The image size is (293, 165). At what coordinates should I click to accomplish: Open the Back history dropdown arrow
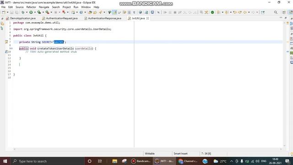(x=249, y=12)
